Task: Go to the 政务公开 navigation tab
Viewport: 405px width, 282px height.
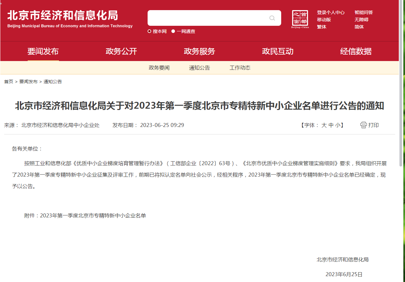Action: [121, 51]
